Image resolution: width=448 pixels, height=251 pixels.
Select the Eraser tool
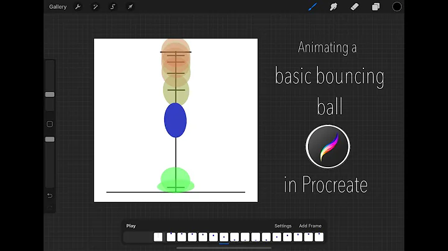click(x=355, y=7)
